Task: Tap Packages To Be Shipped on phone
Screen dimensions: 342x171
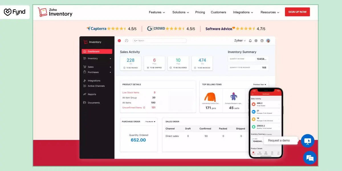Action: point(265,112)
